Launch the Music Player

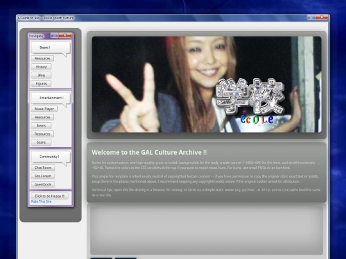(x=44, y=109)
